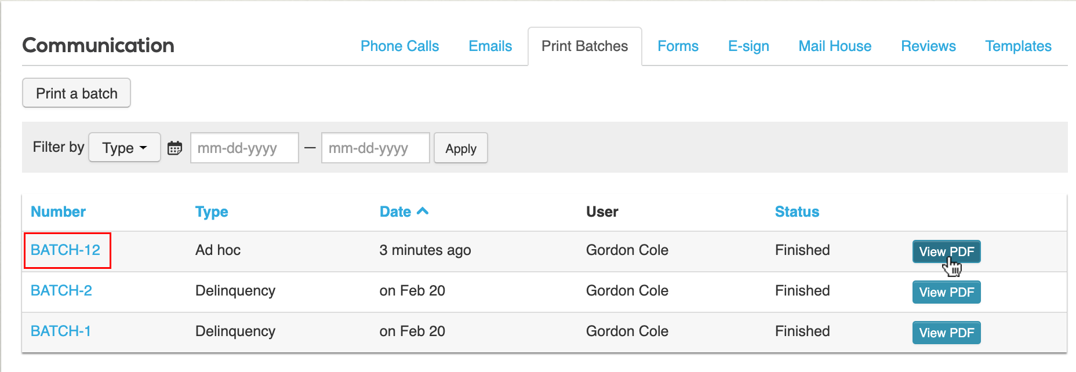
Task: Open the Reviews tab
Action: click(928, 46)
